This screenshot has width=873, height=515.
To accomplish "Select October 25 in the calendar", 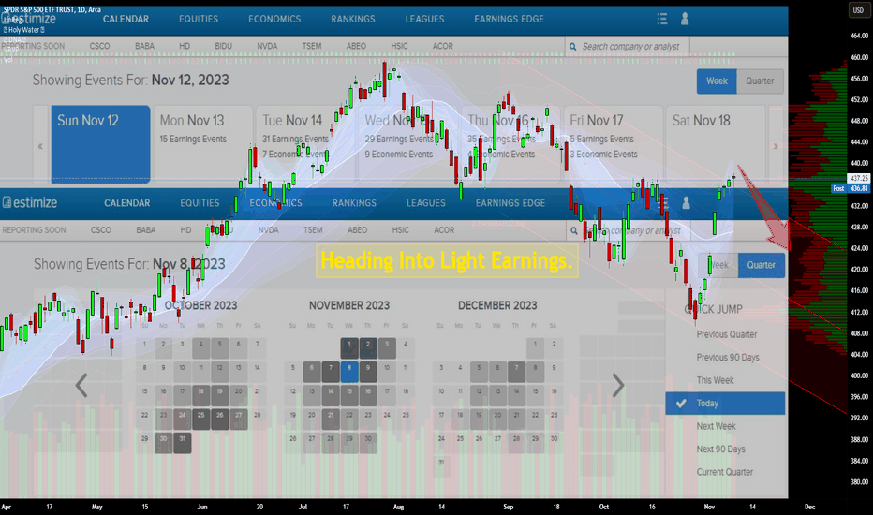I will (201, 419).
